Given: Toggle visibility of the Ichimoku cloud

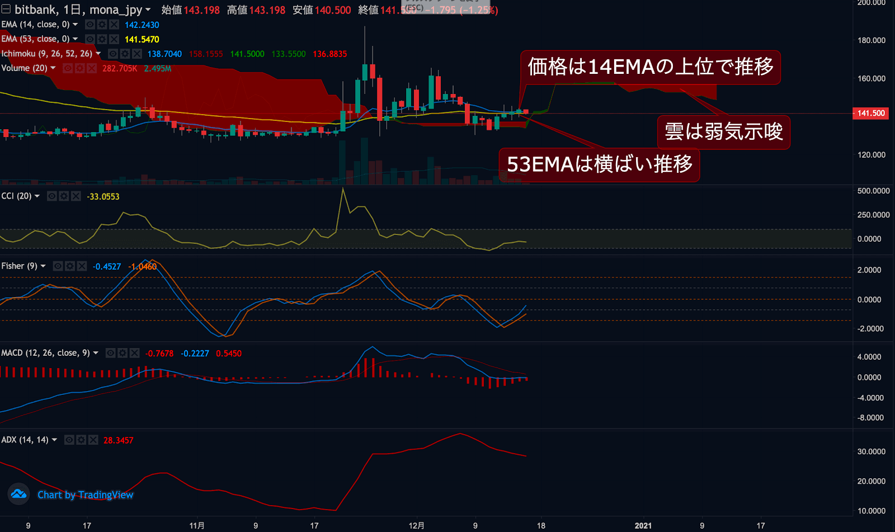Looking at the screenshot, I should click(x=112, y=54).
